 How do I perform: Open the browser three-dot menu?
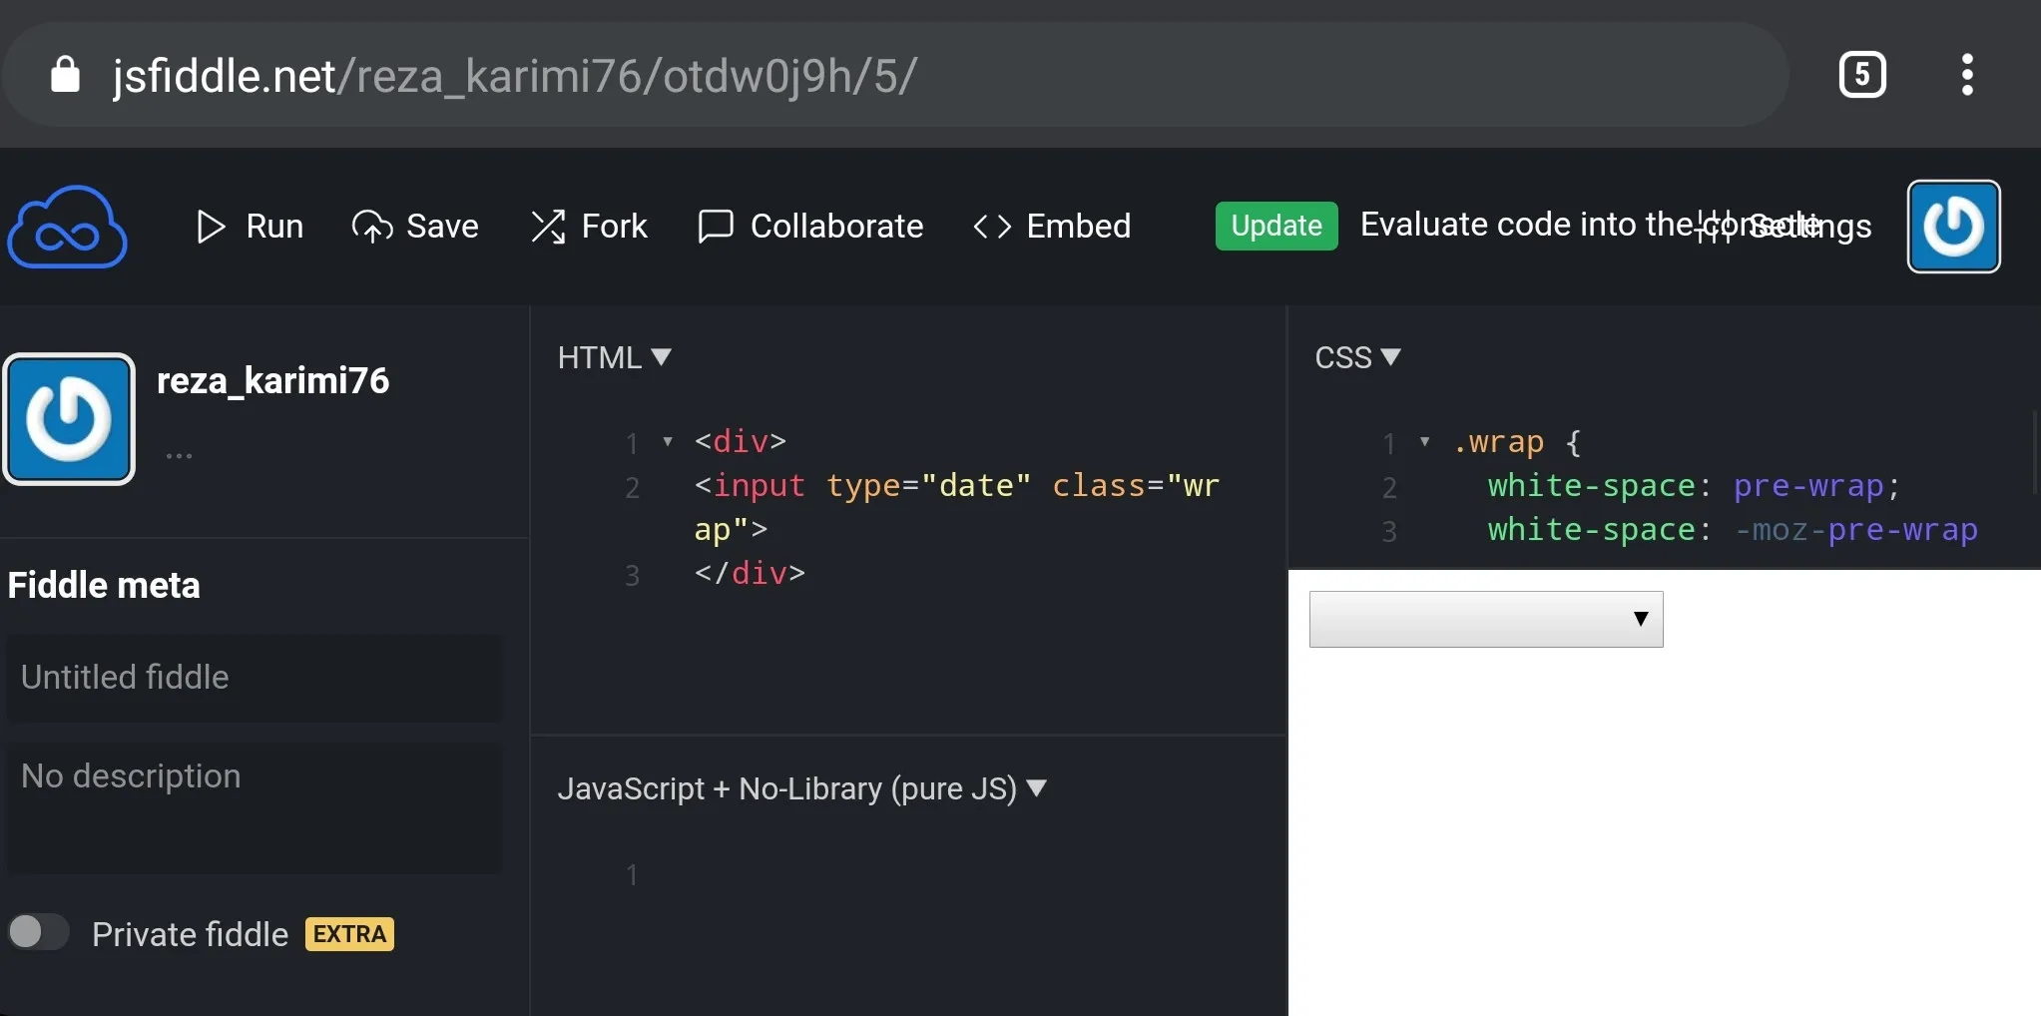point(1967,75)
